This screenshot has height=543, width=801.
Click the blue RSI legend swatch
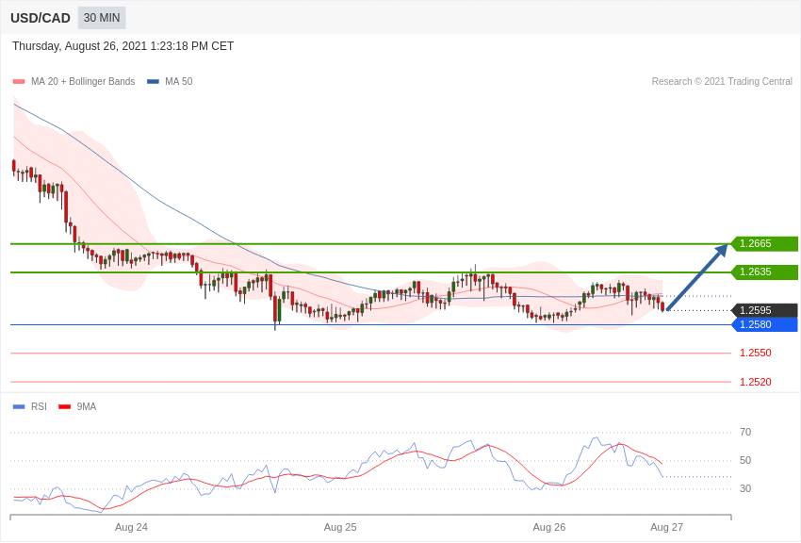pyautogui.click(x=19, y=407)
